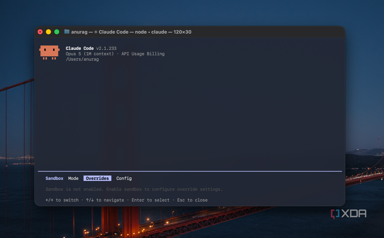Click the "Sandbox is not enabled" message
Screen dimensions: 384x238
point(134,189)
